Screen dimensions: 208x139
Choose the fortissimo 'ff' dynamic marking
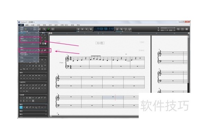42,85
